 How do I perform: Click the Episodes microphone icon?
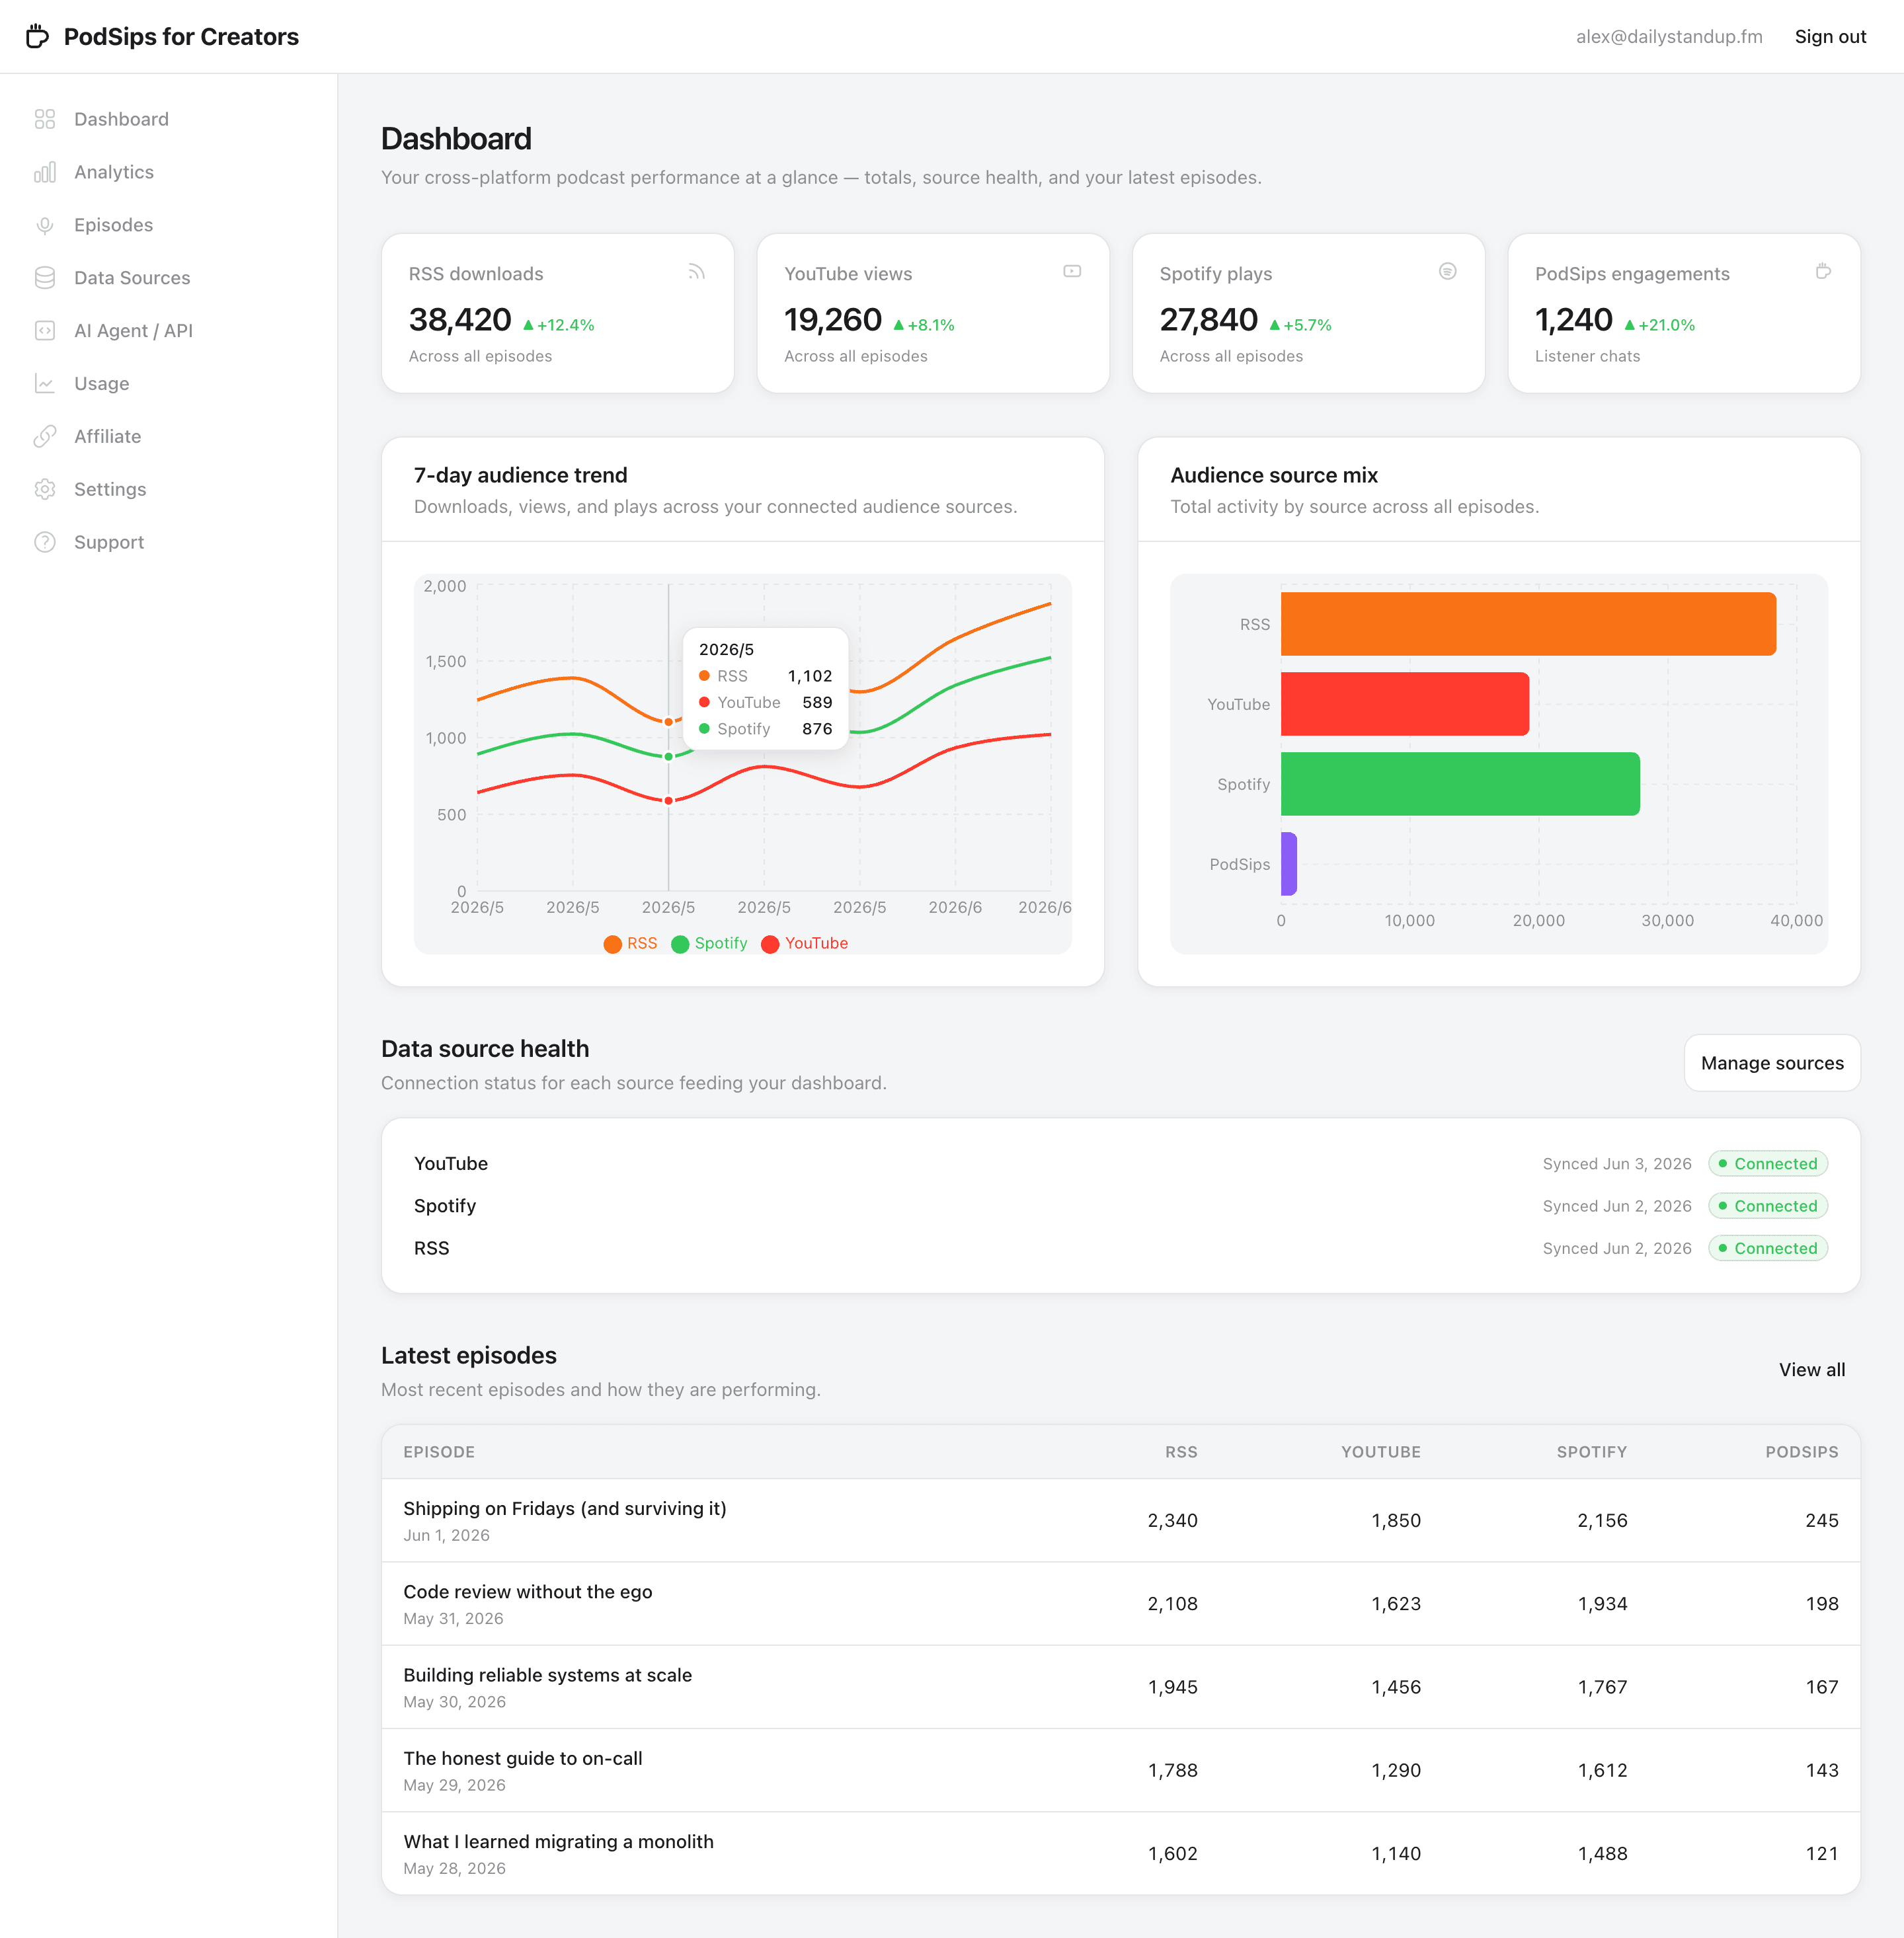click(45, 225)
